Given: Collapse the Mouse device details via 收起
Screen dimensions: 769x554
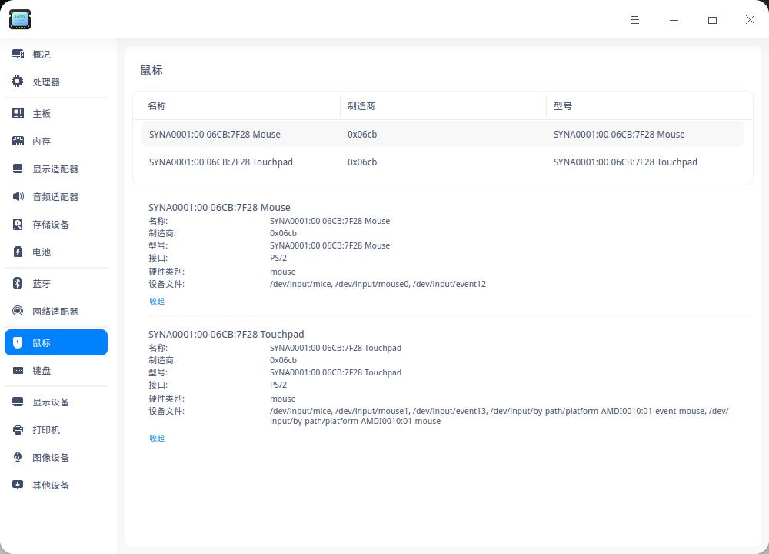Looking at the screenshot, I should 157,302.
